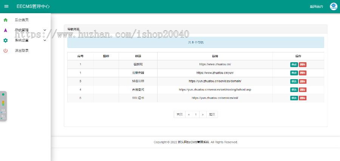Expand the 系统设置 chevron
340x161 pixels.
45,40
